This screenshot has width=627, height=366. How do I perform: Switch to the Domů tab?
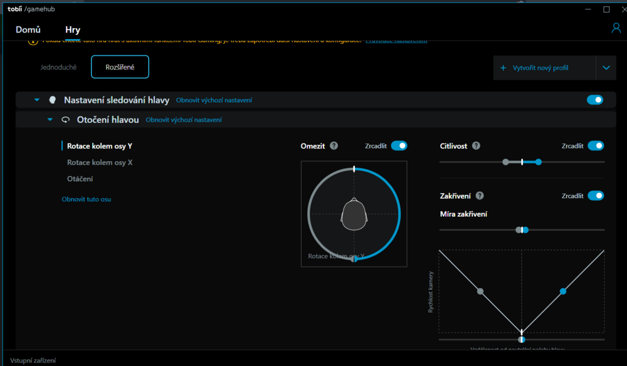click(28, 29)
